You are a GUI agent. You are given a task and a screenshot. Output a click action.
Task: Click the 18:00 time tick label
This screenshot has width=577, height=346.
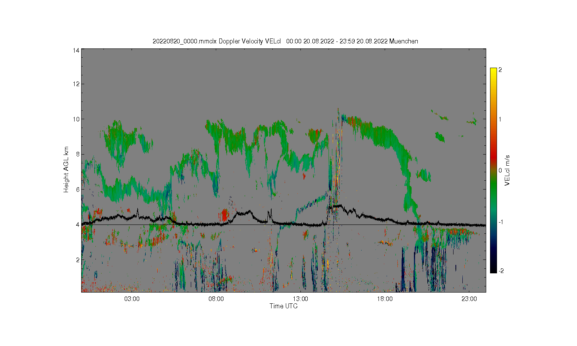point(385,299)
